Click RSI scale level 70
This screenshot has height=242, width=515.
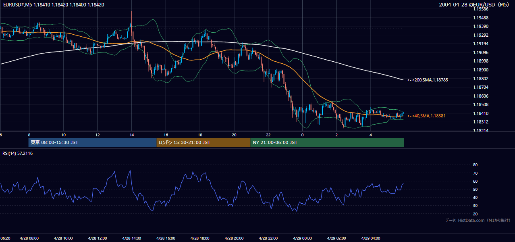475,173
